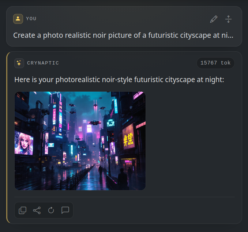Click the text 'Here is your photorealistic noir-style…'
248x232 pixels.
pyautogui.click(x=119, y=80)
